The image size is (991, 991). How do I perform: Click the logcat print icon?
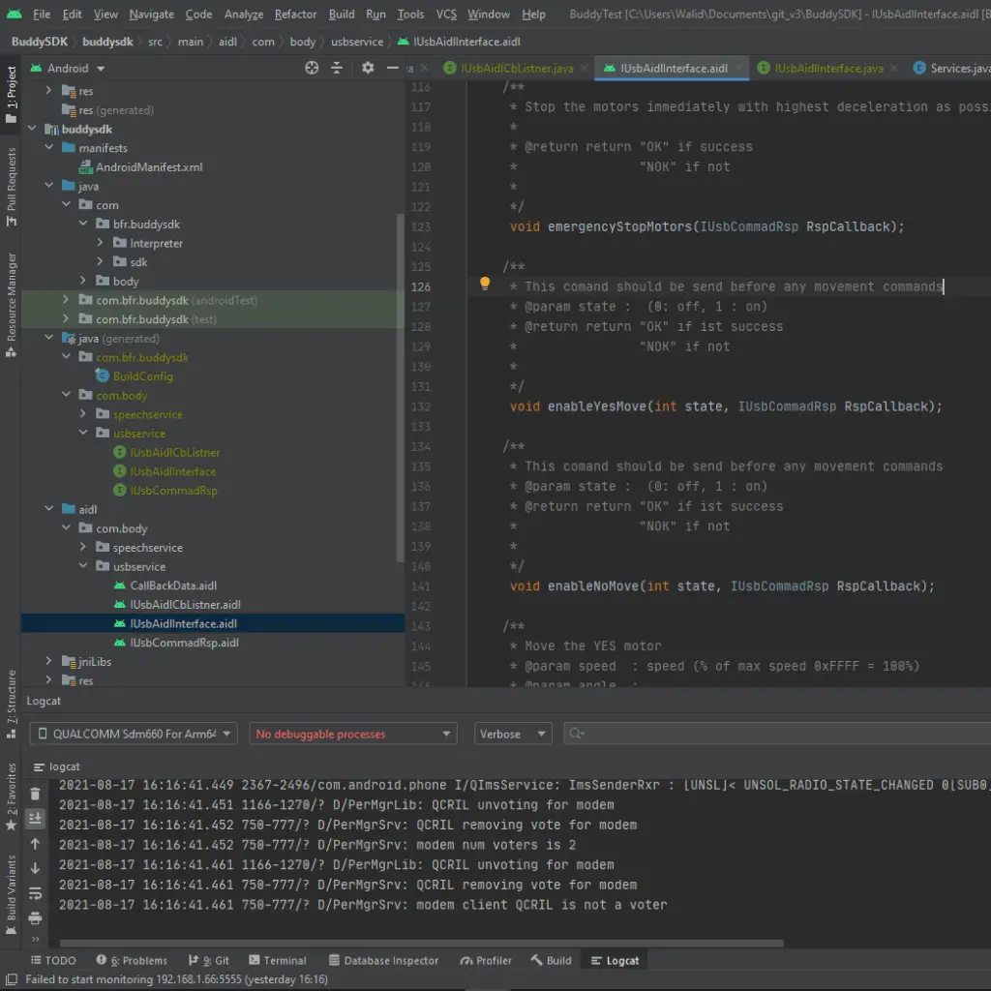36,917
